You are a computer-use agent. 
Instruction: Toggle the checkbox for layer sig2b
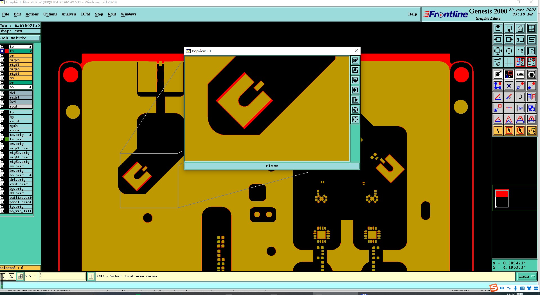coord(2,60)
